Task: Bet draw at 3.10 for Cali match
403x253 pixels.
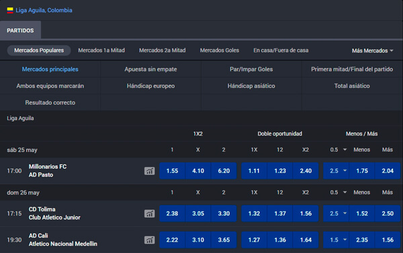Action: click(x=198, y=240)
